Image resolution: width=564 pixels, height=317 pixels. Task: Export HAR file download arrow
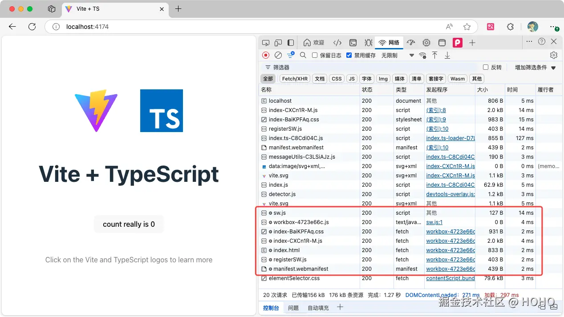447,55
